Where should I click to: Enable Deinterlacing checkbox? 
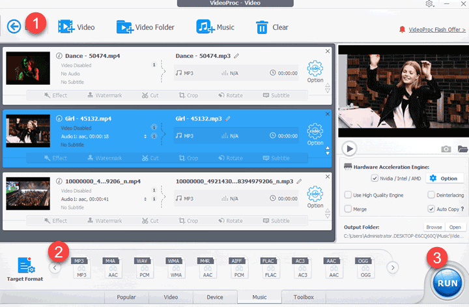[x=431, y=195]
